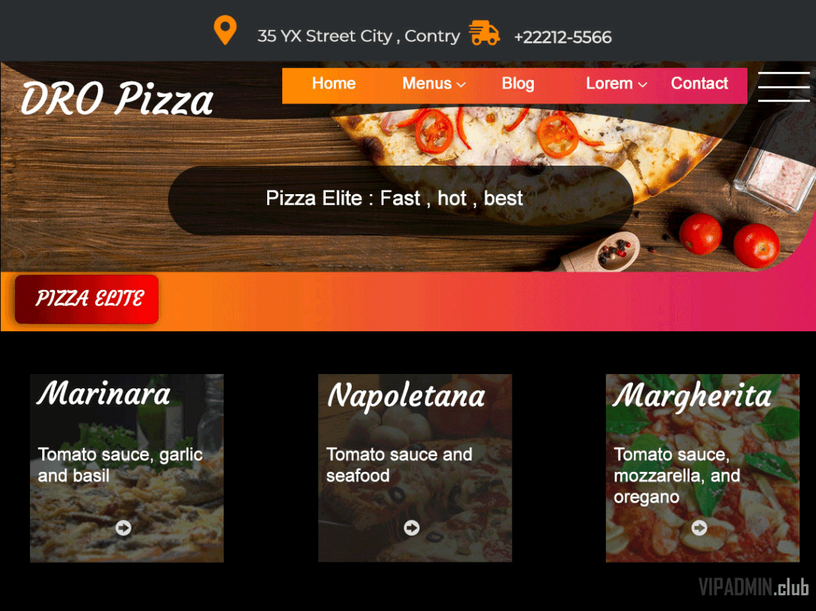Click the street address text
The width and height of the screenshot is (816, 611).
(x=359, y=36)
